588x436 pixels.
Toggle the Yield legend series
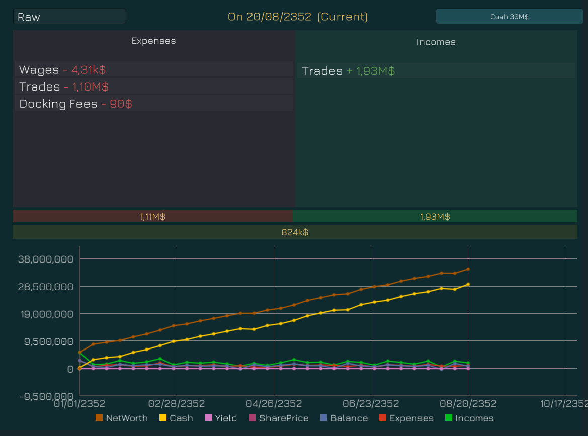point(220,418)
